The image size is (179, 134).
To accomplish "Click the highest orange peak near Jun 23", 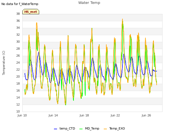I will (123, 19).
